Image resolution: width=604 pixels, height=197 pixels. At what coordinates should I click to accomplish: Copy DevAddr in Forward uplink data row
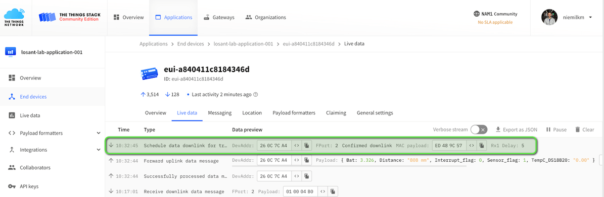pyautogui.click(x=307, y=161)
